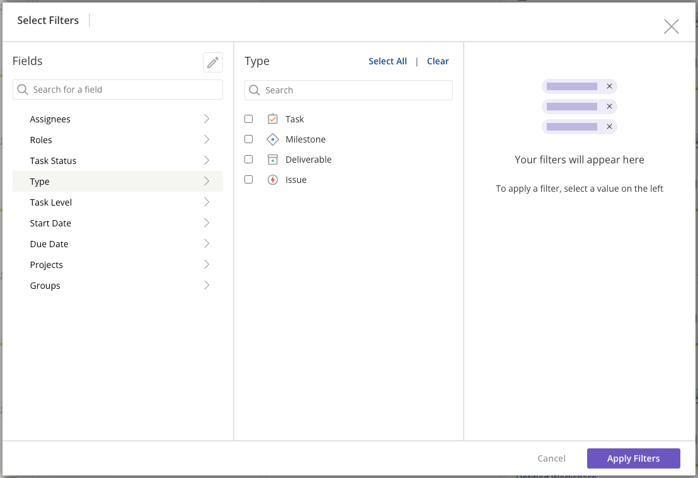Click the Issue lightning icon
This screenshot has height=478, width=698.
(x=272, y=180)
